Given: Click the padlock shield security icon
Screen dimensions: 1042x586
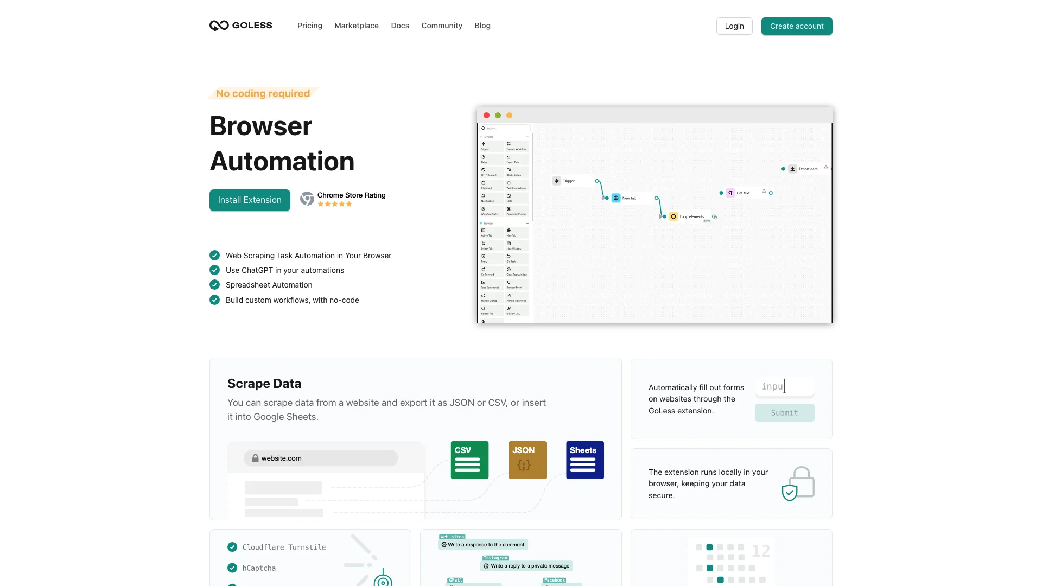Looking at the screenshot, I should click(x=798, y=483).
